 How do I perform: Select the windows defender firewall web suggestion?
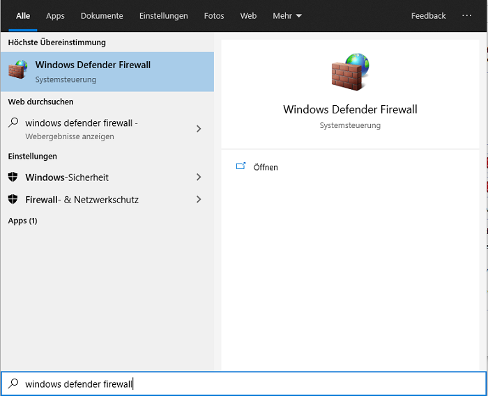pyautogui.click(x=107, y=129)
